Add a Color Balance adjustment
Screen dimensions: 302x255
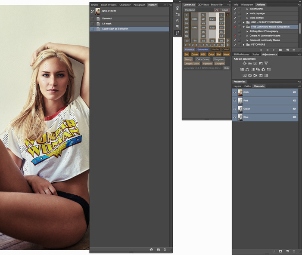pos(247,69)
